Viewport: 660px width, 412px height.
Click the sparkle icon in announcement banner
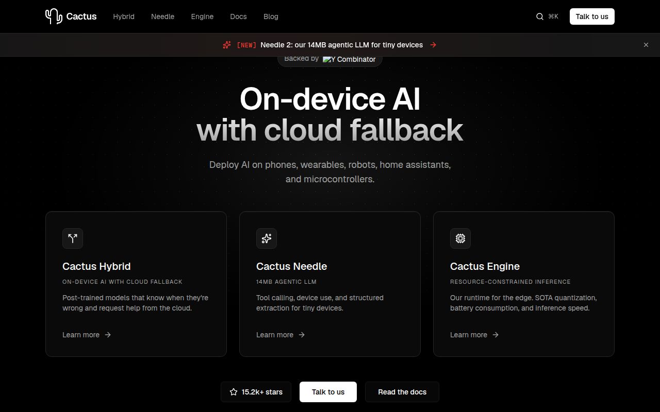(227, 45)
